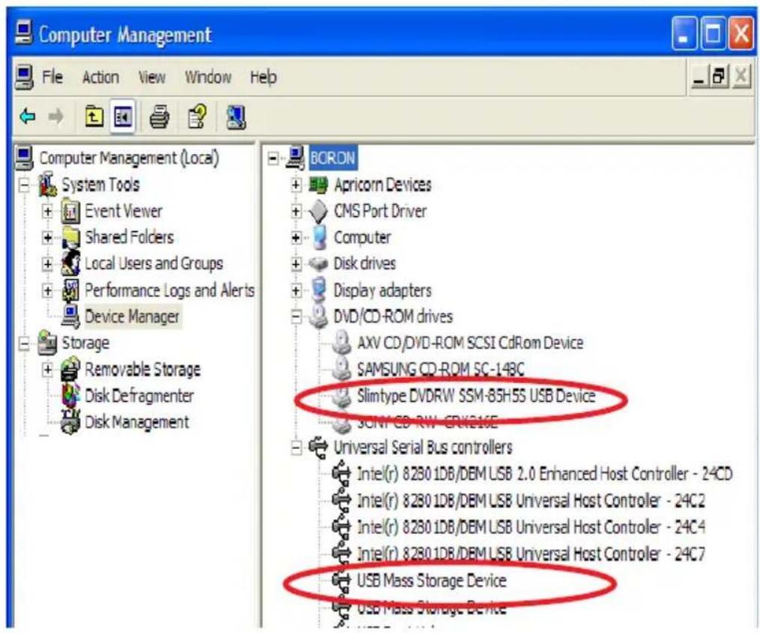This screenshot has width=760, height=633.
Task: Click the Removable Storage icon
Action: (x=71, y=369)
